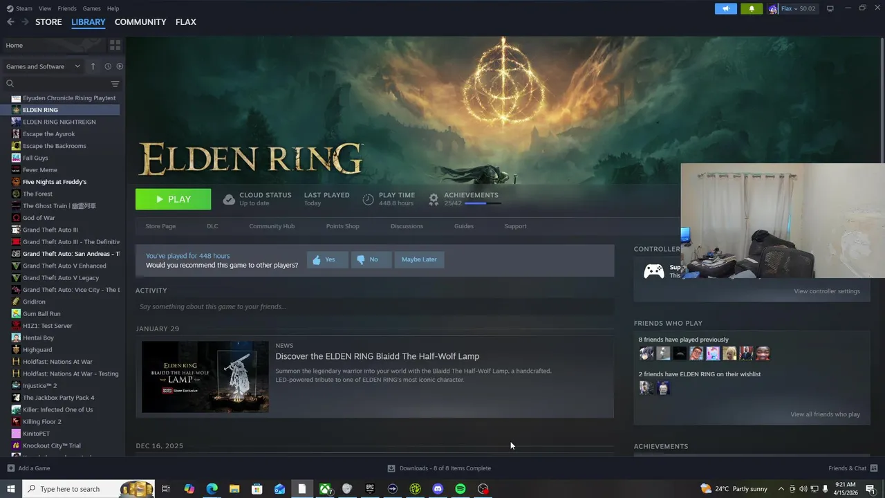The height and width of the screenshot is (498, 885).
Task: Select The Jackbox Party Pack 4
Action: (58, 398)
